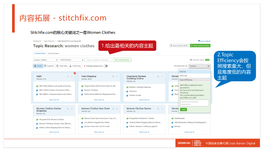Image resolution: width=263 pixels, height=149 pixels.
Task: Search icon on Clearance Women Clothing Online card
Action: tap(158, 76)
